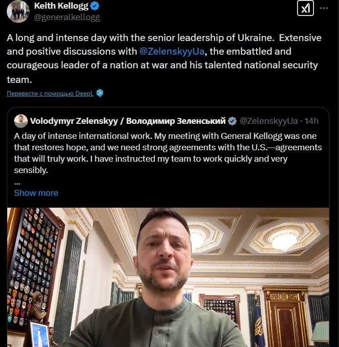Translate post with the DeepL link
Image resolution: width=339 pixels, height=347 pixels.
[x=50, y=93]
